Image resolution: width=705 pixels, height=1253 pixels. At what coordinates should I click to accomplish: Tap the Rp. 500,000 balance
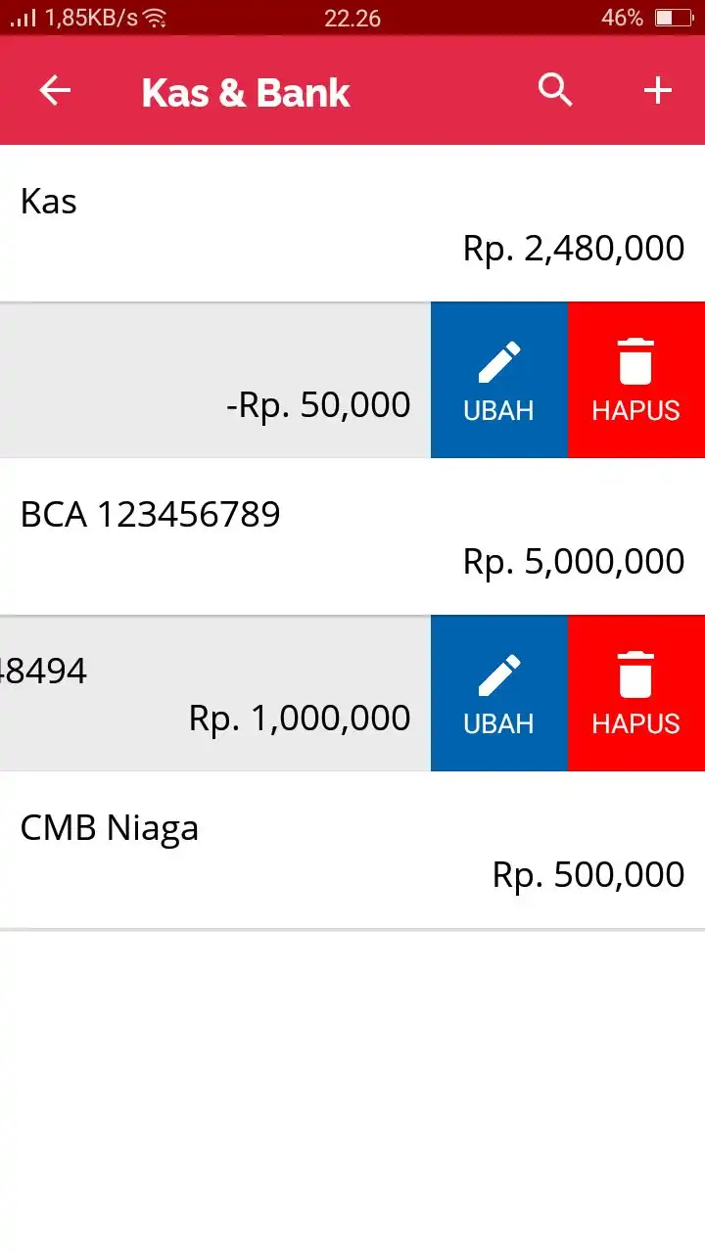click(x=588, y=875)
